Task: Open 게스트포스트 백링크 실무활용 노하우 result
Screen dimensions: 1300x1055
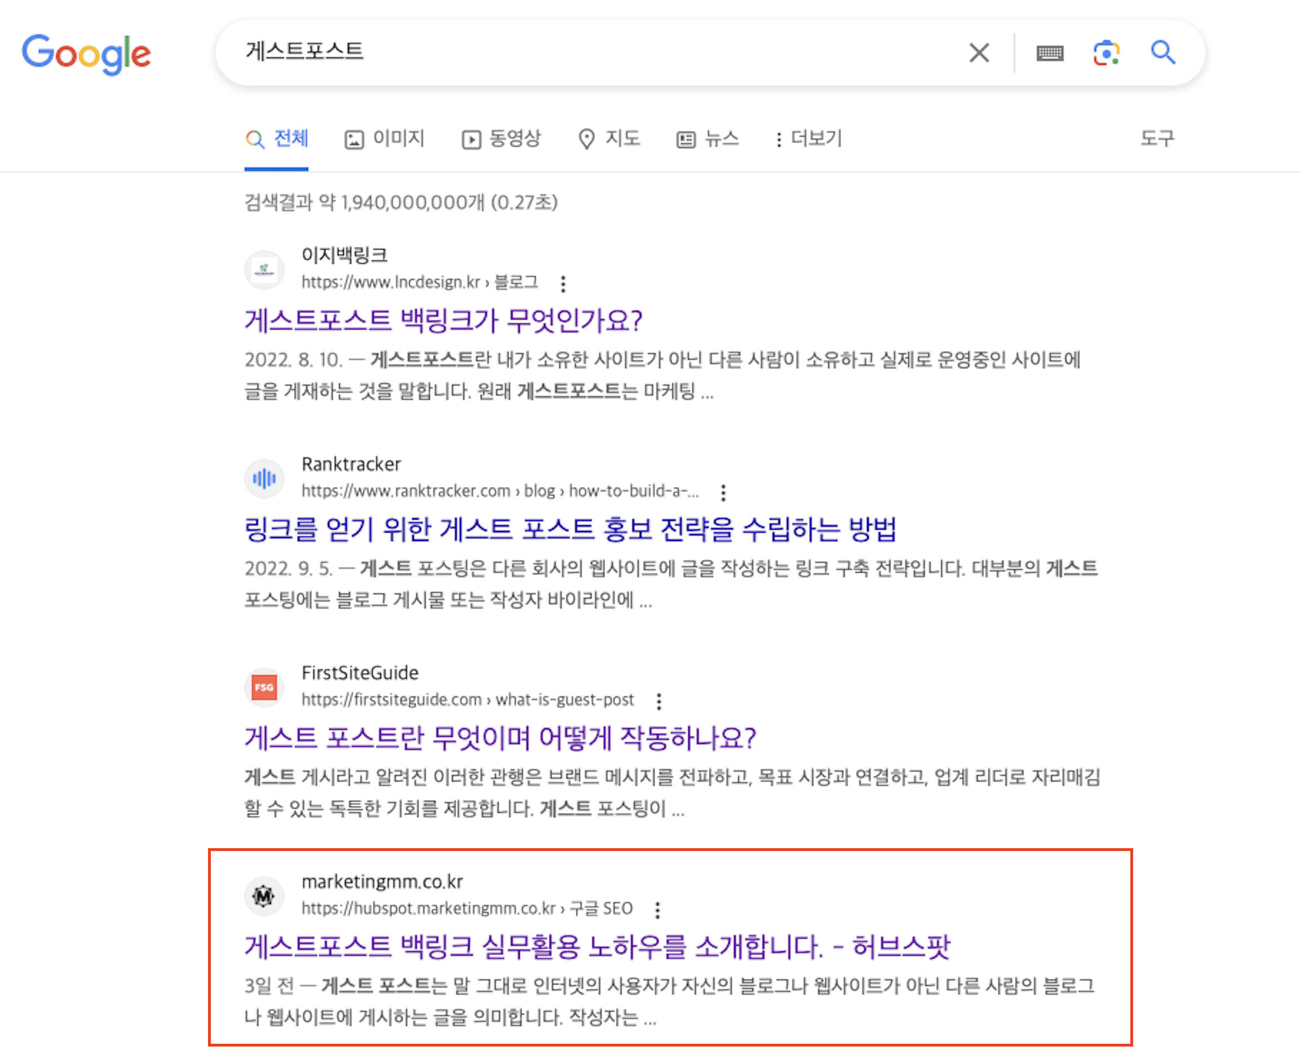Action: coord(597,946)
